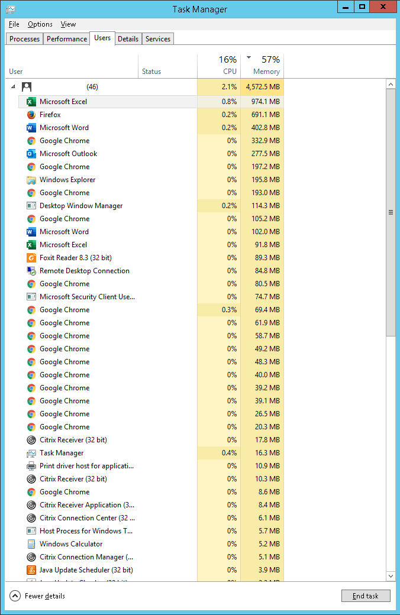The image size is (400, 615).
Task: Click the 195.8 MB Windows Explorer value
Action: pyautogui.click(x=265, y=180)
